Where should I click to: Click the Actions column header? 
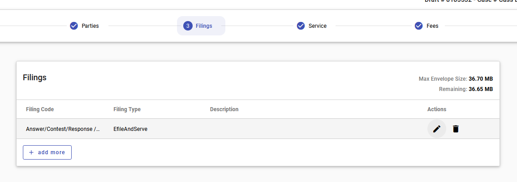click(x=436, y=109)
